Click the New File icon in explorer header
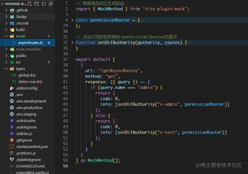248x174 pixels. click(x=30, y=4)
